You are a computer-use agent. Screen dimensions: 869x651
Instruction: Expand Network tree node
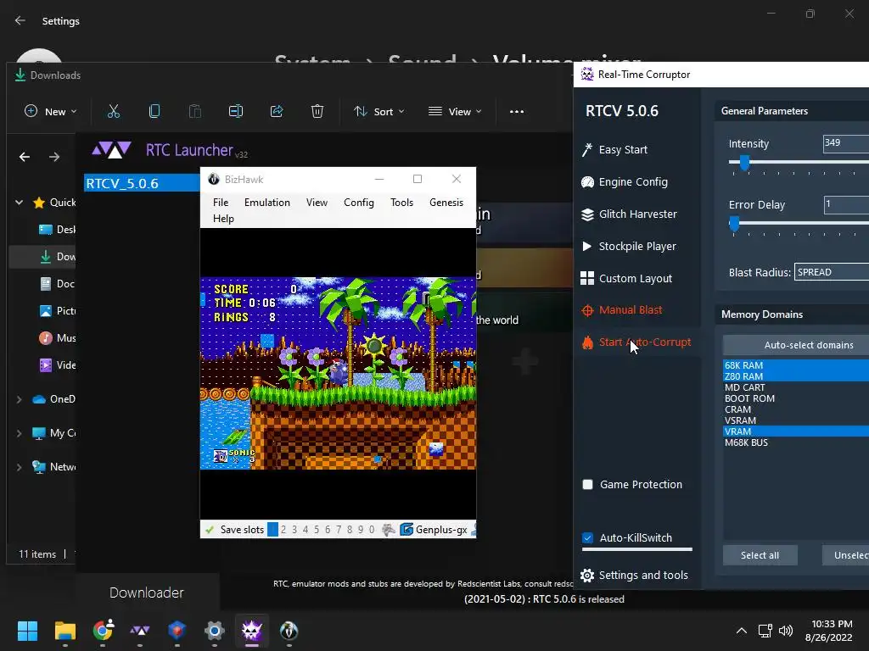[19, 467]
